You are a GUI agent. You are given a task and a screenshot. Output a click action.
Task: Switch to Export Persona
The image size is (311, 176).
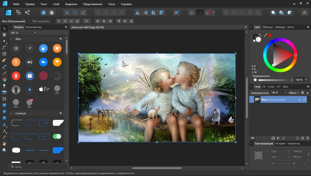point(27,12)
